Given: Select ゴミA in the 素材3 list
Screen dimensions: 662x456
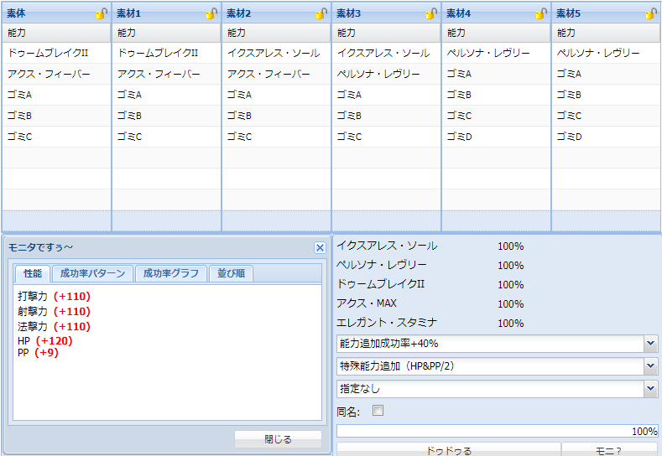Looking at the screenshot, I should click(386, 95).
